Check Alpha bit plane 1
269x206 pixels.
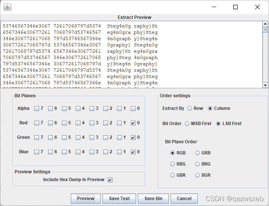click(119, 108)
